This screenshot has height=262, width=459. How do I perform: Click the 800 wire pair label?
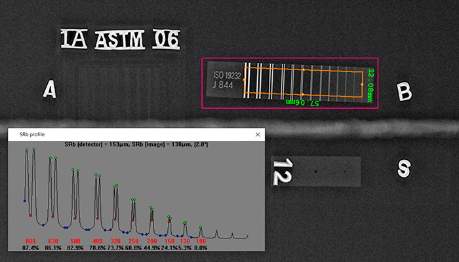tap(30, 241)
